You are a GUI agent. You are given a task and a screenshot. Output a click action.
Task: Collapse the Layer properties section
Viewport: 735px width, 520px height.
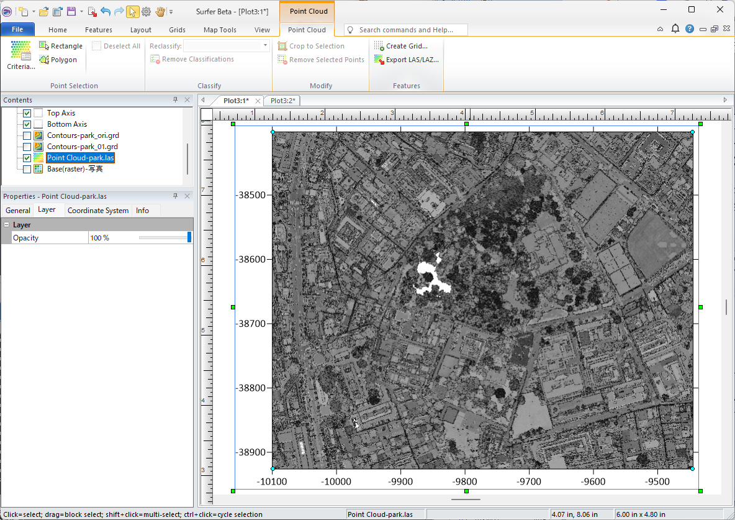7,225
